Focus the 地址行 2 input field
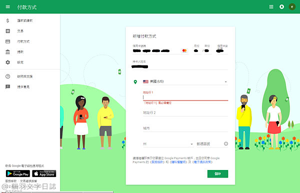Screen dimensions: 300x193 pyautogui.click(x=185, y=112)
